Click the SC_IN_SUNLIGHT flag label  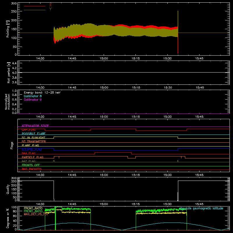coord(33,137)
